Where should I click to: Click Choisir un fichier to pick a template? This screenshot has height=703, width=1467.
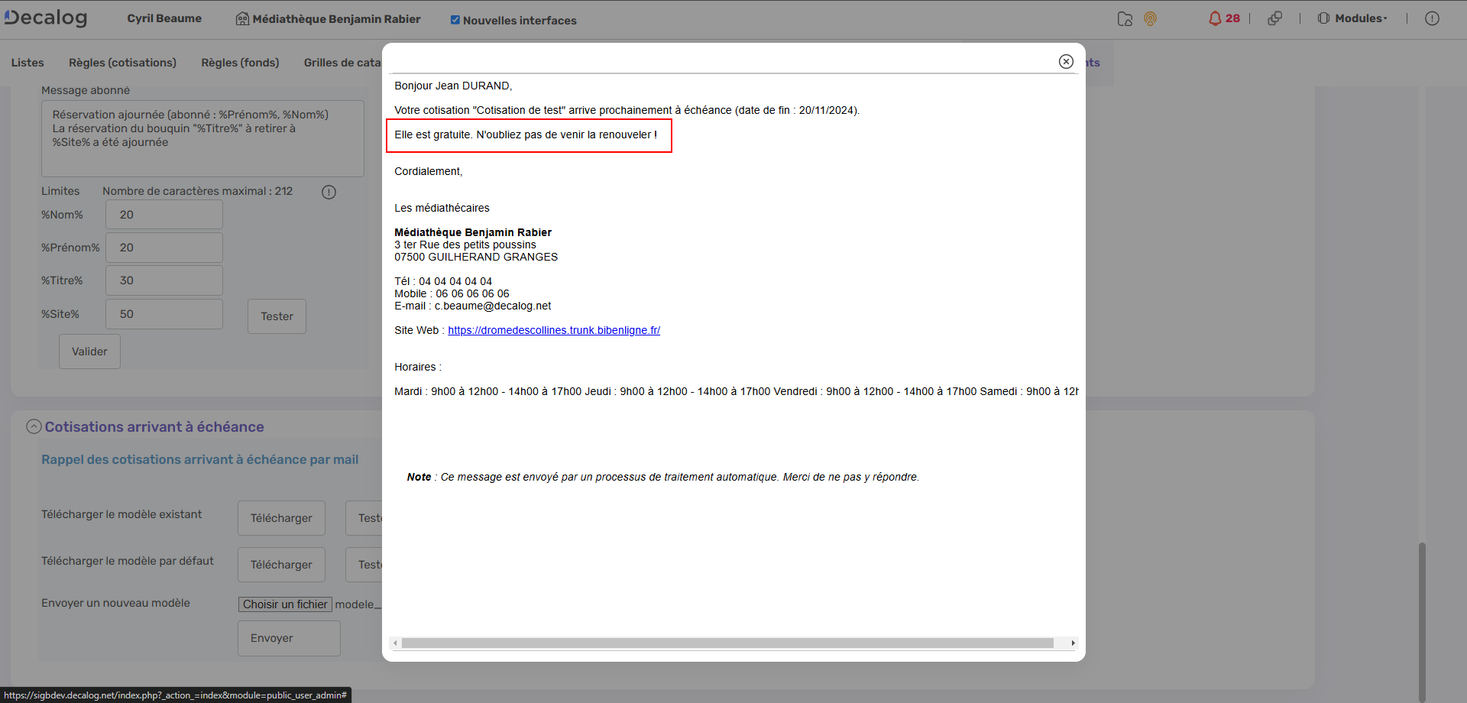[x=285, y=604]
